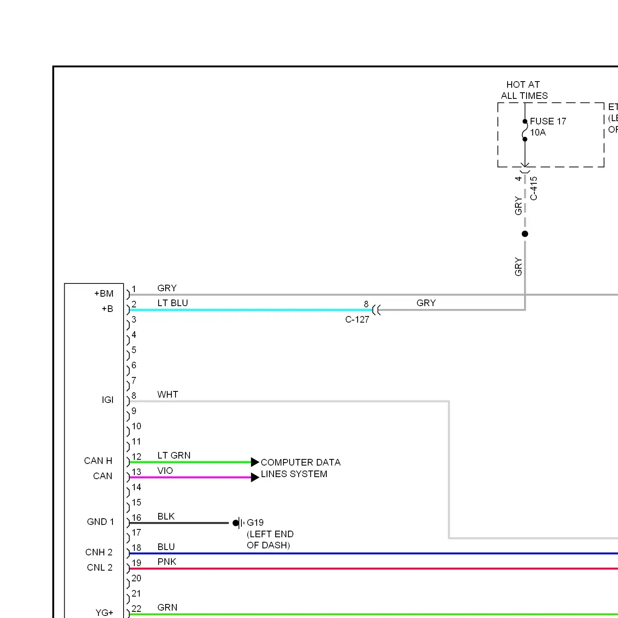The width and height of the screenshot is (618, 618).
Task: Click the C-415 connector label
Action: click(x=534, y=188)
